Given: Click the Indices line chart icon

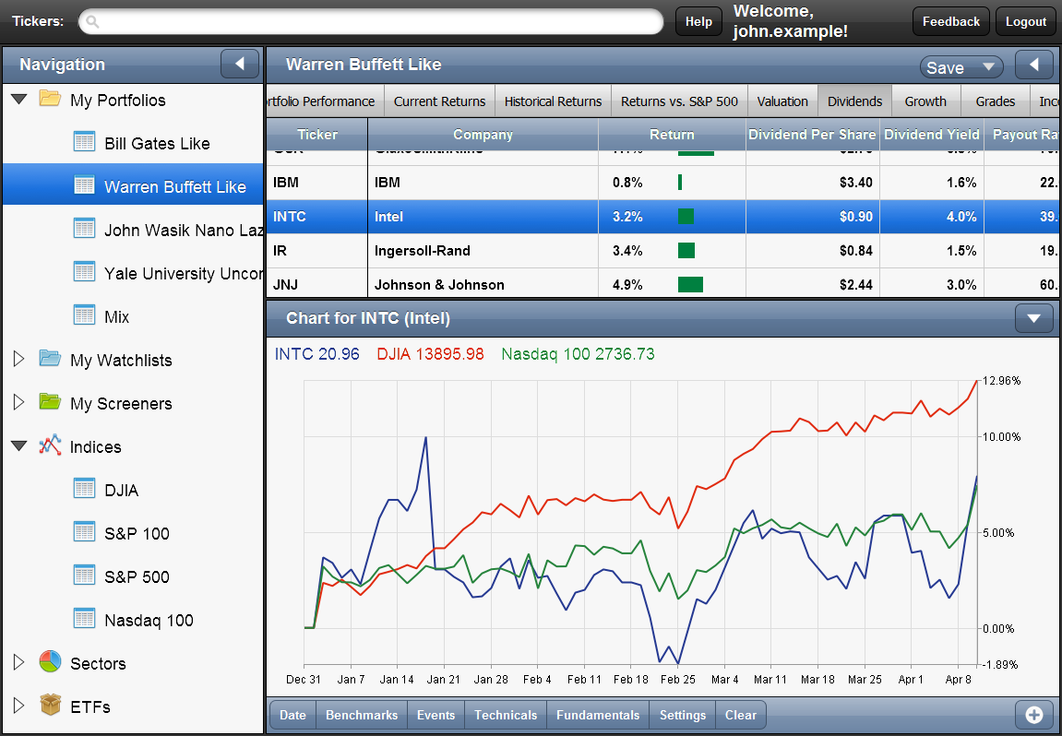Looking at the screenshot, I should click(x=50, y=445).
